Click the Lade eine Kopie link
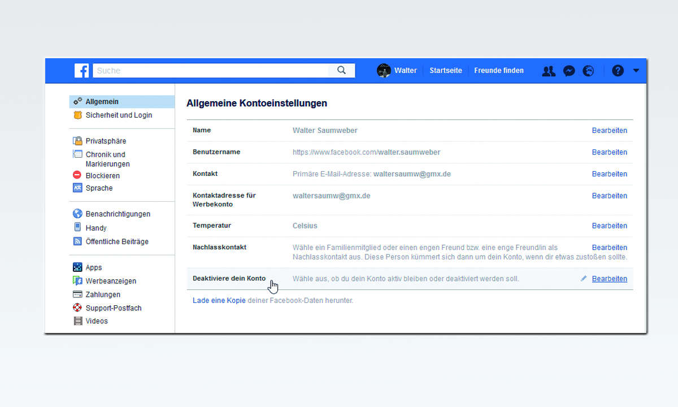The height and width of the screenshot is (407, 678). (219, 301)
